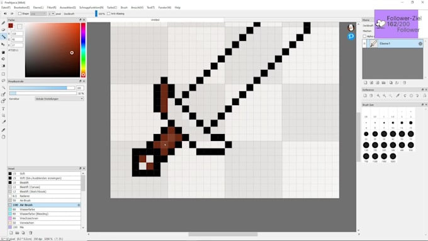Click the brush list scroll-down arrow
This screenshot has width=428, height=241.
pyautogui.click(x=83, y=227)
